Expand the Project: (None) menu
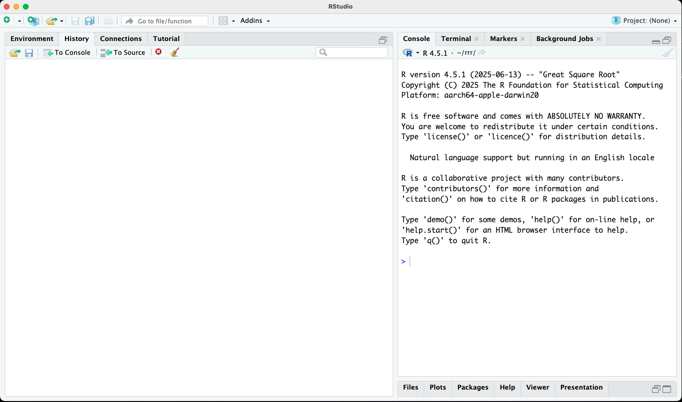This screenshot has height=402, width=682. pyautogui.click(x=644, y=21)
